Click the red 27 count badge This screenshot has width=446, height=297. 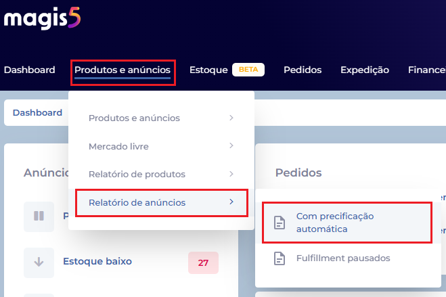click(x=203, y=262)
